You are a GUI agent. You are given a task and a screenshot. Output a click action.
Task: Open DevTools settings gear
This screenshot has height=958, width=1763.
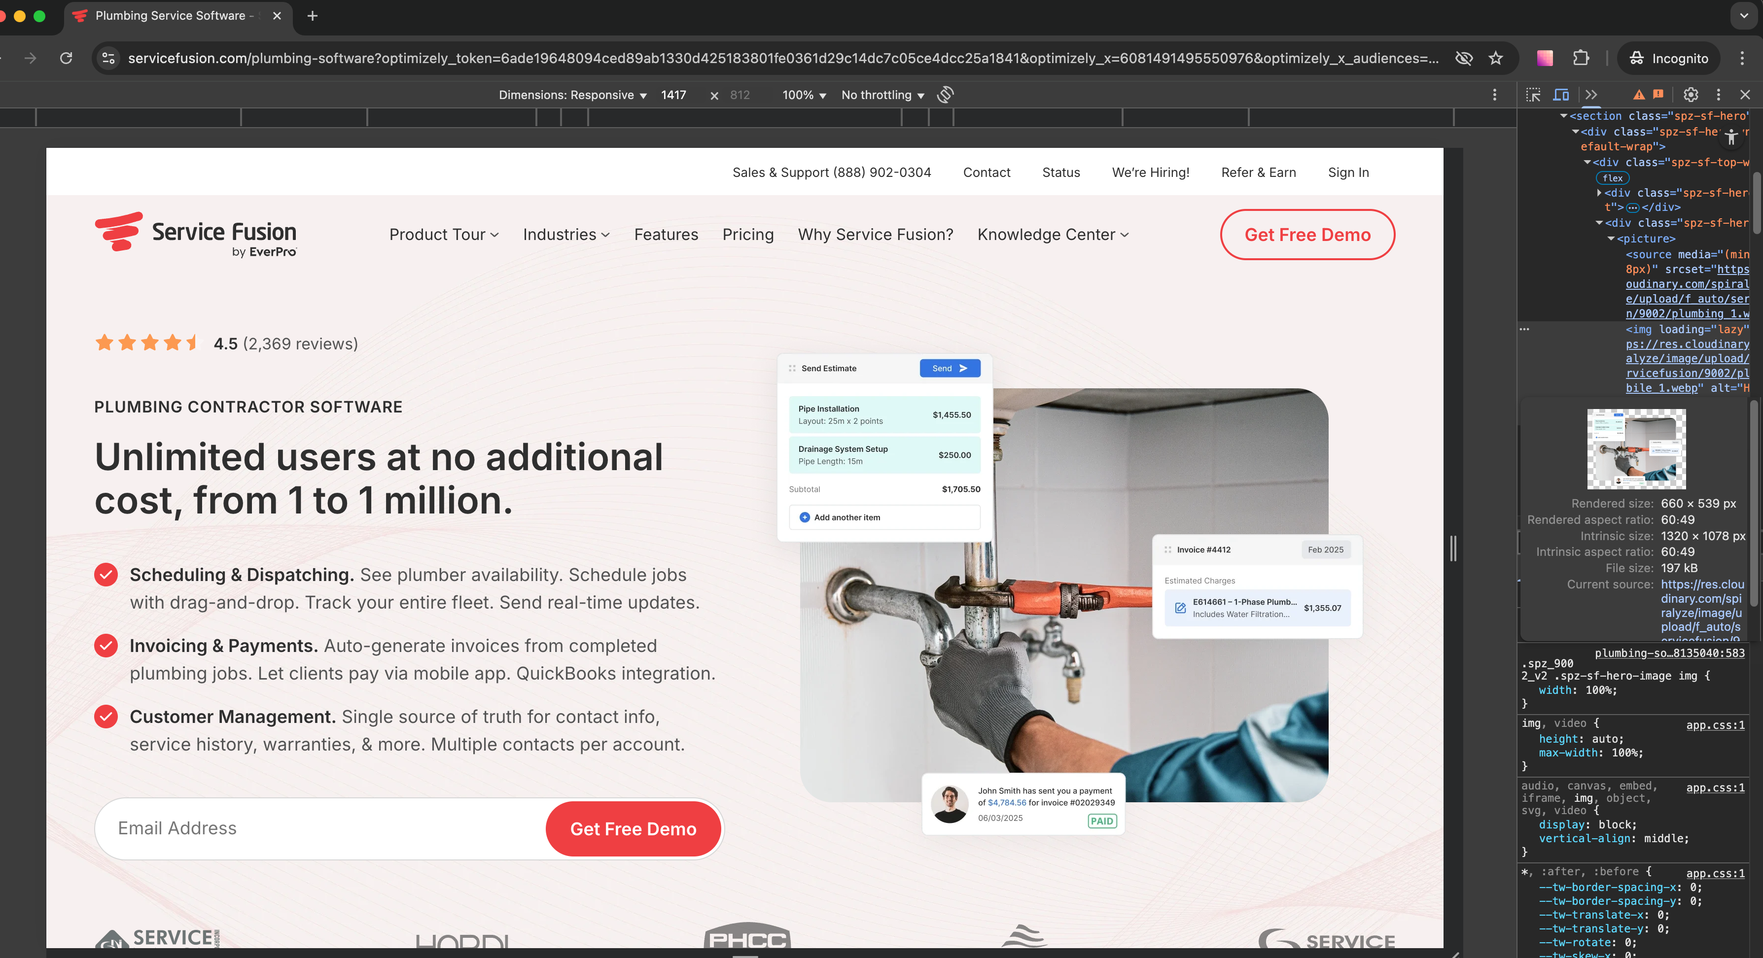(1691, 95)
